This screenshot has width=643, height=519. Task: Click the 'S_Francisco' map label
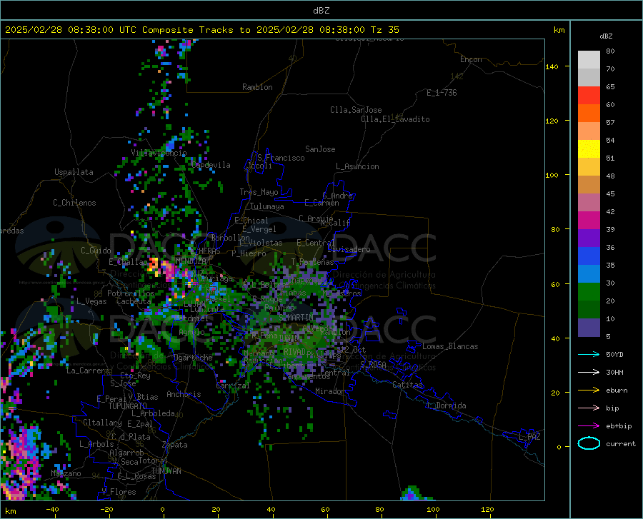tap(281, 158)
